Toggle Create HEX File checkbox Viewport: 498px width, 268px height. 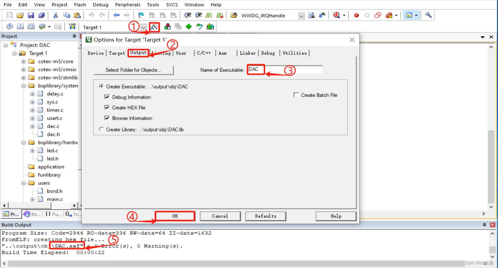pos(107,107)
